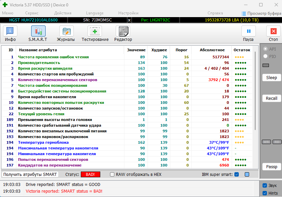
Task: Select row Максимальная температура накопителя
Action: click(127, 148)
